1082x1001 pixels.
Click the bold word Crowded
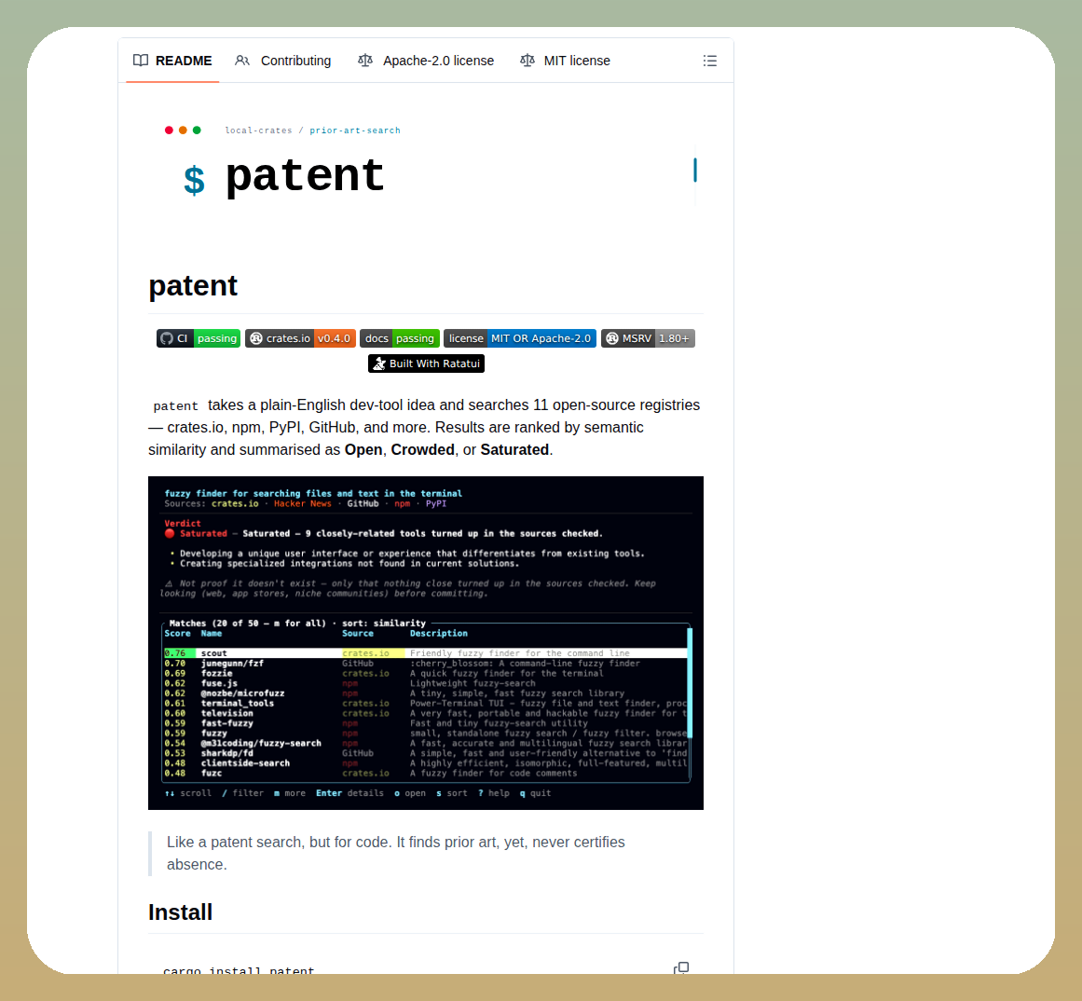click(x=422, y=450)
